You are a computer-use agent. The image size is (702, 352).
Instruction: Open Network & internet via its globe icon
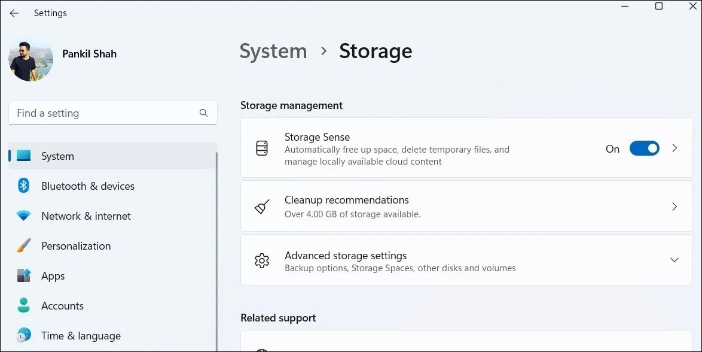23,216
